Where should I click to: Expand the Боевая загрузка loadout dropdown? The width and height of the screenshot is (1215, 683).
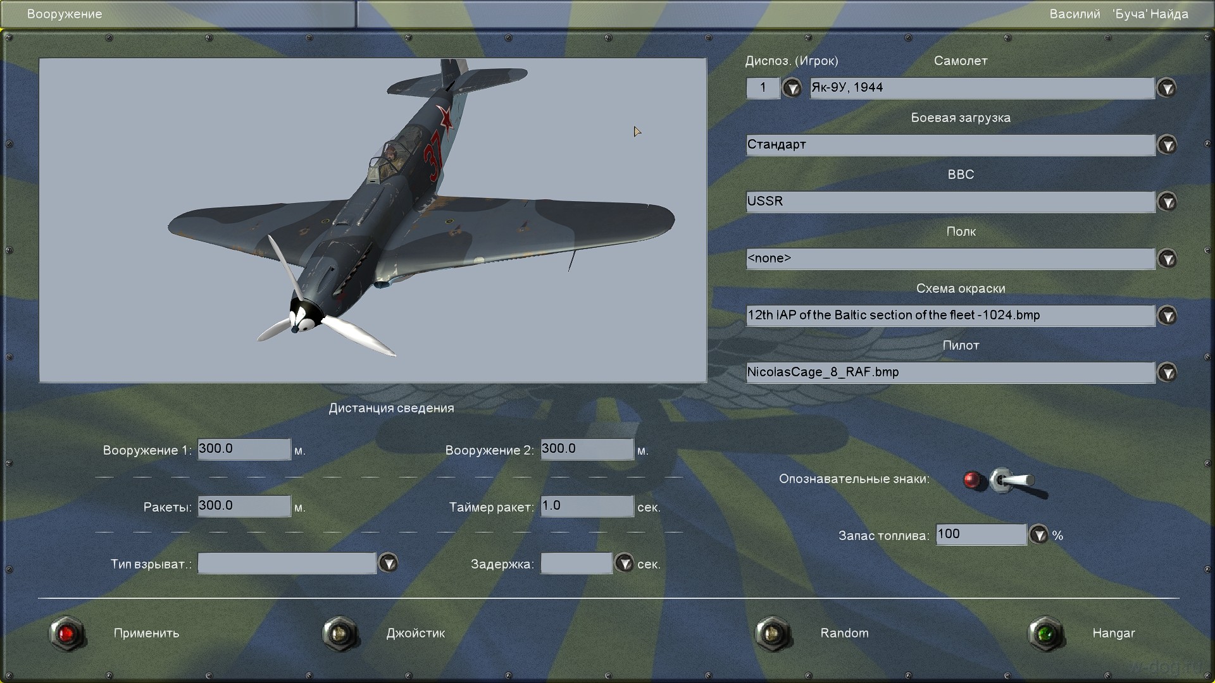pos(1166,145)
